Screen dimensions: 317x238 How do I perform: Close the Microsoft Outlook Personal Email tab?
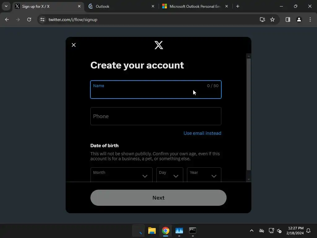(227, 6)
